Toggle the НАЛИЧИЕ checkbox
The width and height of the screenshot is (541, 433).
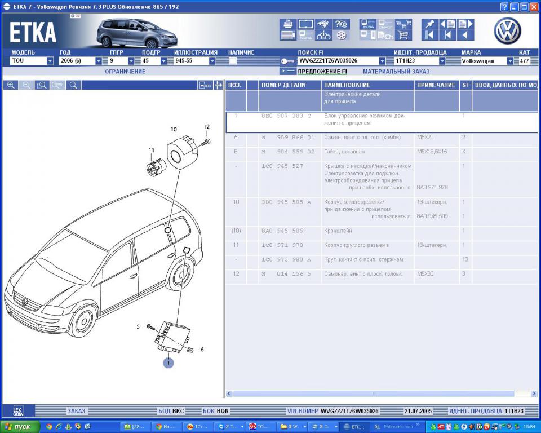(233, 61)
